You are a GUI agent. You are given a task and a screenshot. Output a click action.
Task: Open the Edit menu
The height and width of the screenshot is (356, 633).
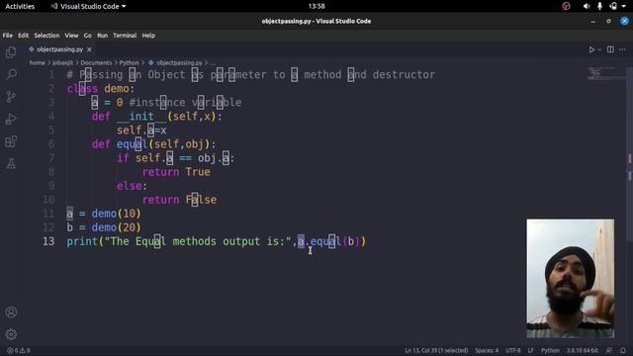coord(24,36)
